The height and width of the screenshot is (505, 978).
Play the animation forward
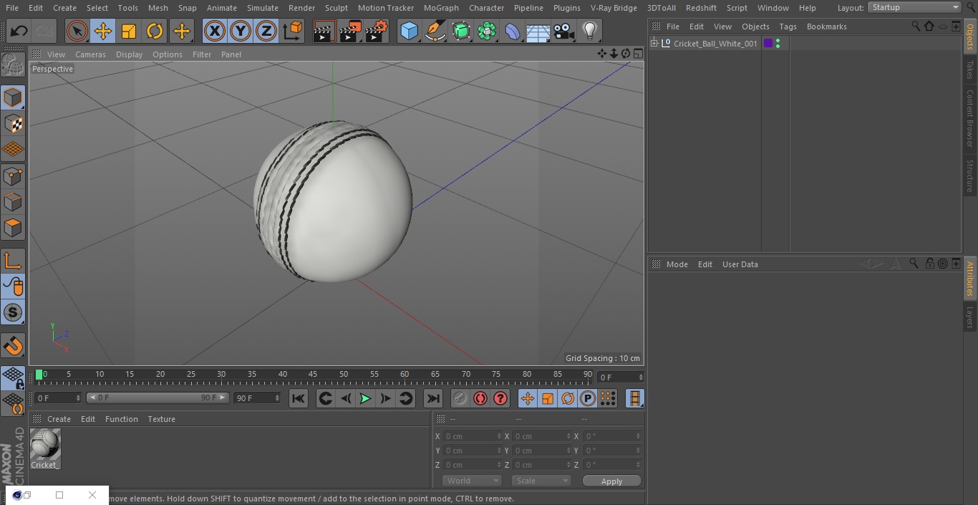365,398
